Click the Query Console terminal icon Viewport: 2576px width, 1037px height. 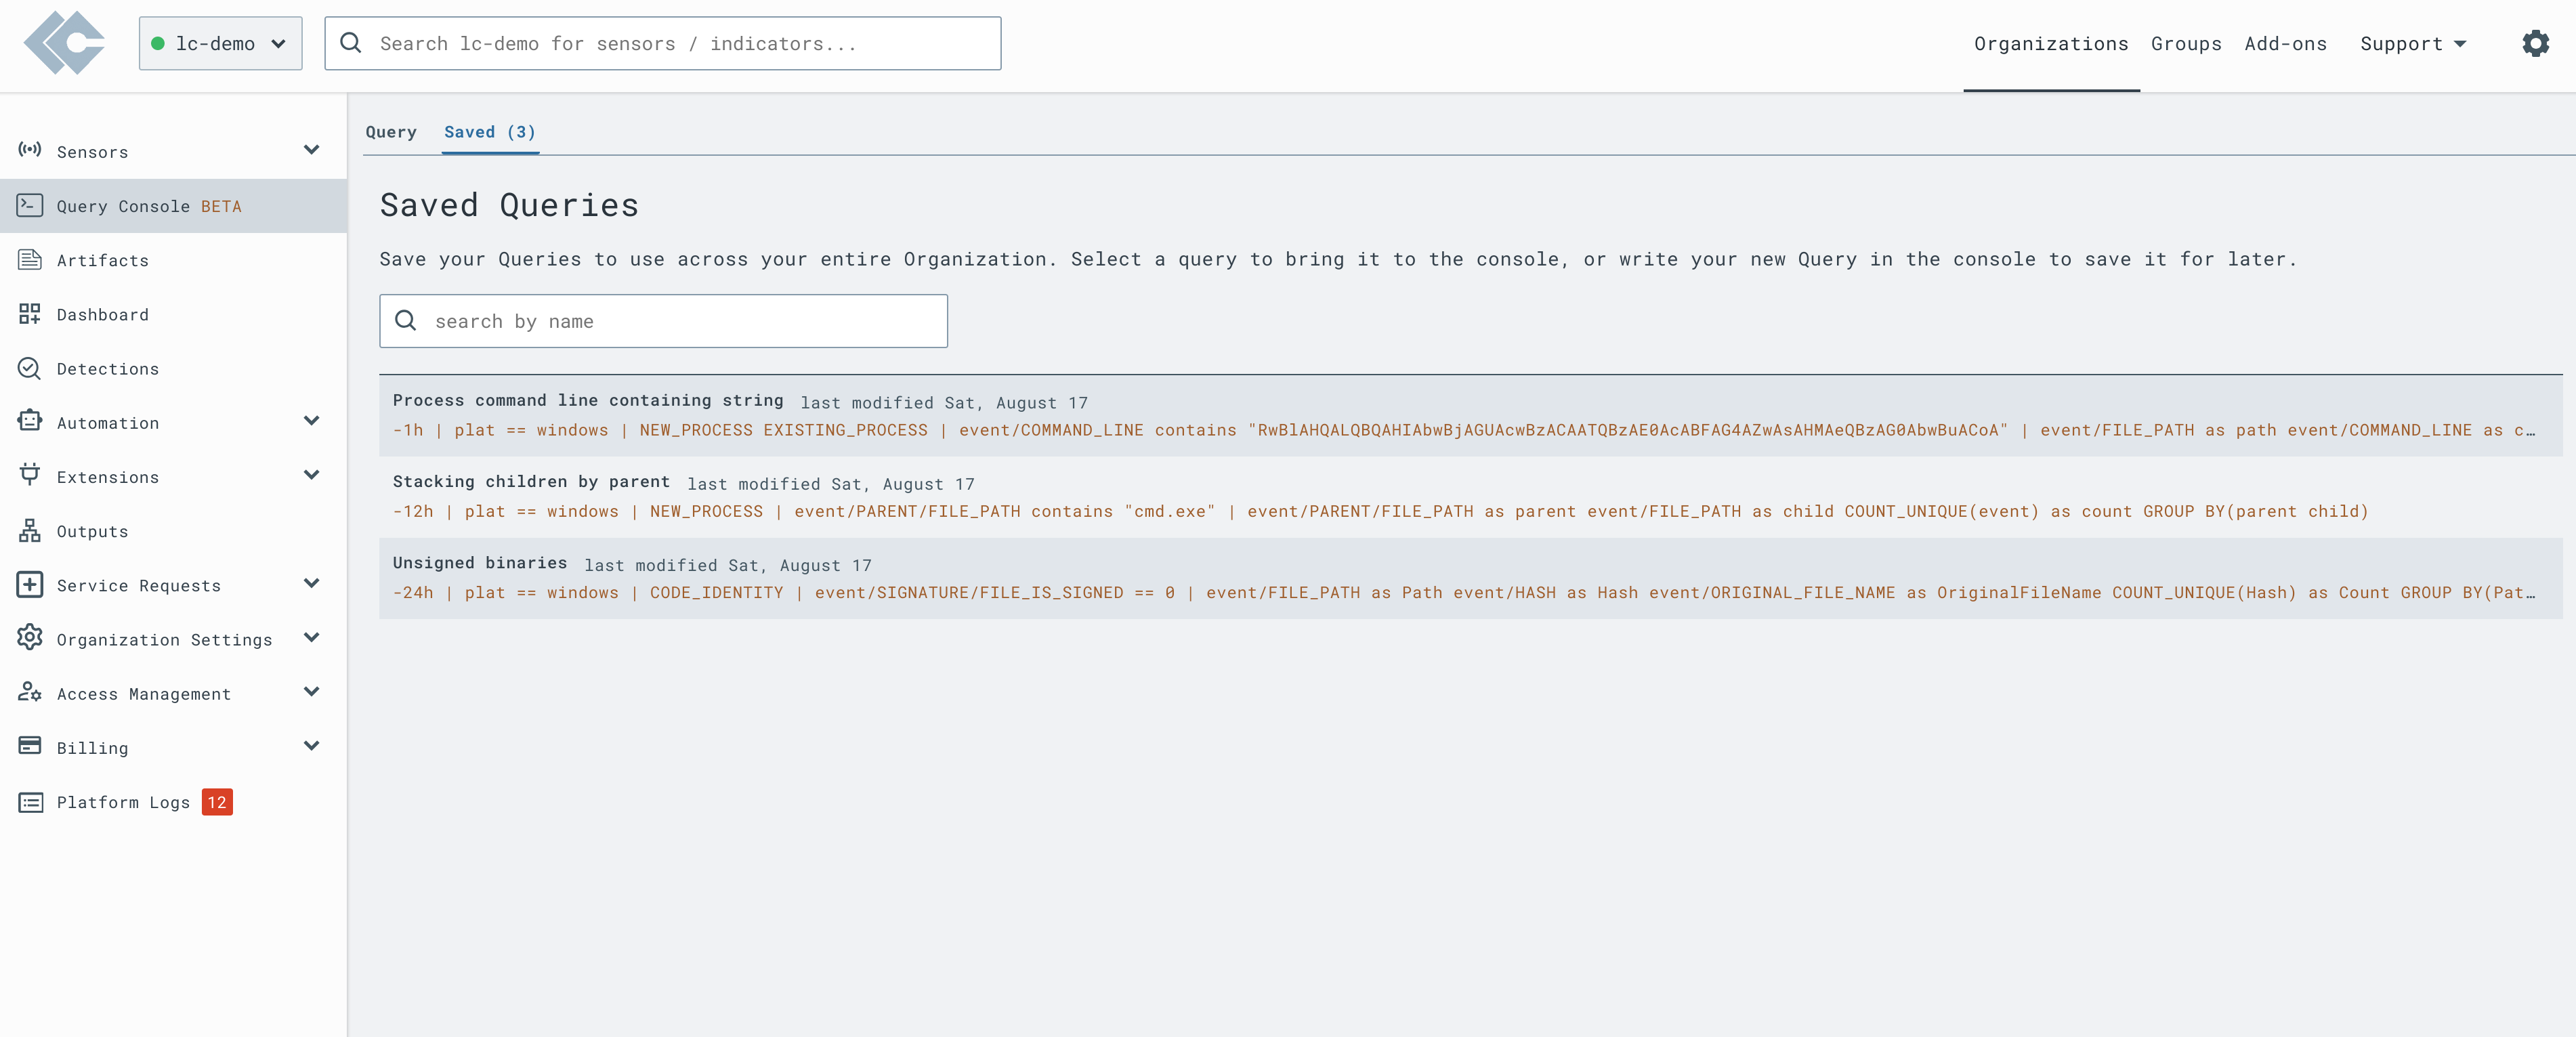coord(30,206)
